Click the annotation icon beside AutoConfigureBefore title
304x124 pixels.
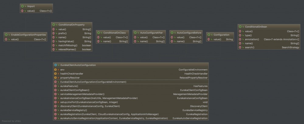pos(172,33)
